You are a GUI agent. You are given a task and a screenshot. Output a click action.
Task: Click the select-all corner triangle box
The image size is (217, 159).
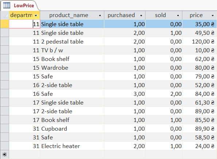(x=5, y=15)
